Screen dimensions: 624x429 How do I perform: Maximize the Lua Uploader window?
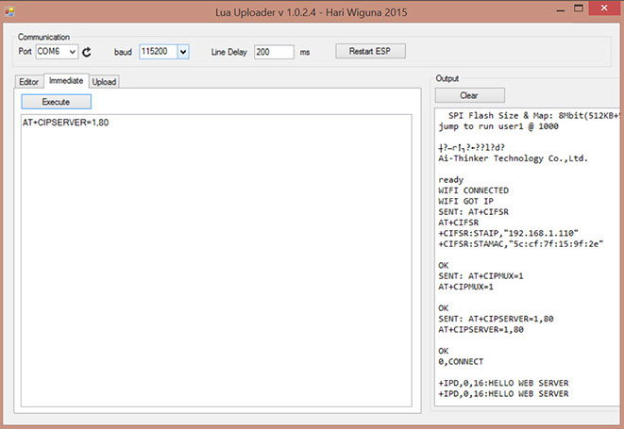(x=579, y=8)
